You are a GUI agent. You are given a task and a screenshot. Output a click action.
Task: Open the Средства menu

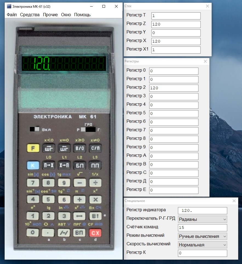(x=30, y=15)
